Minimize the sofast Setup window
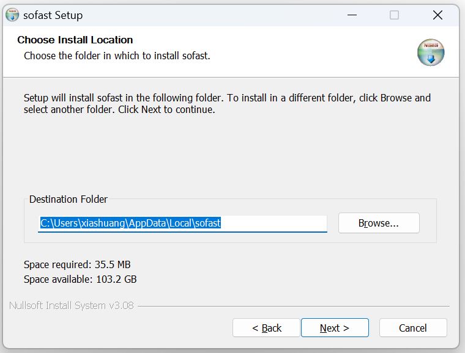Viewport: 465px width, 353px height. point(352,15)
